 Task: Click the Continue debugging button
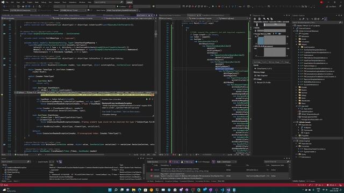click(x=121, y=6)
